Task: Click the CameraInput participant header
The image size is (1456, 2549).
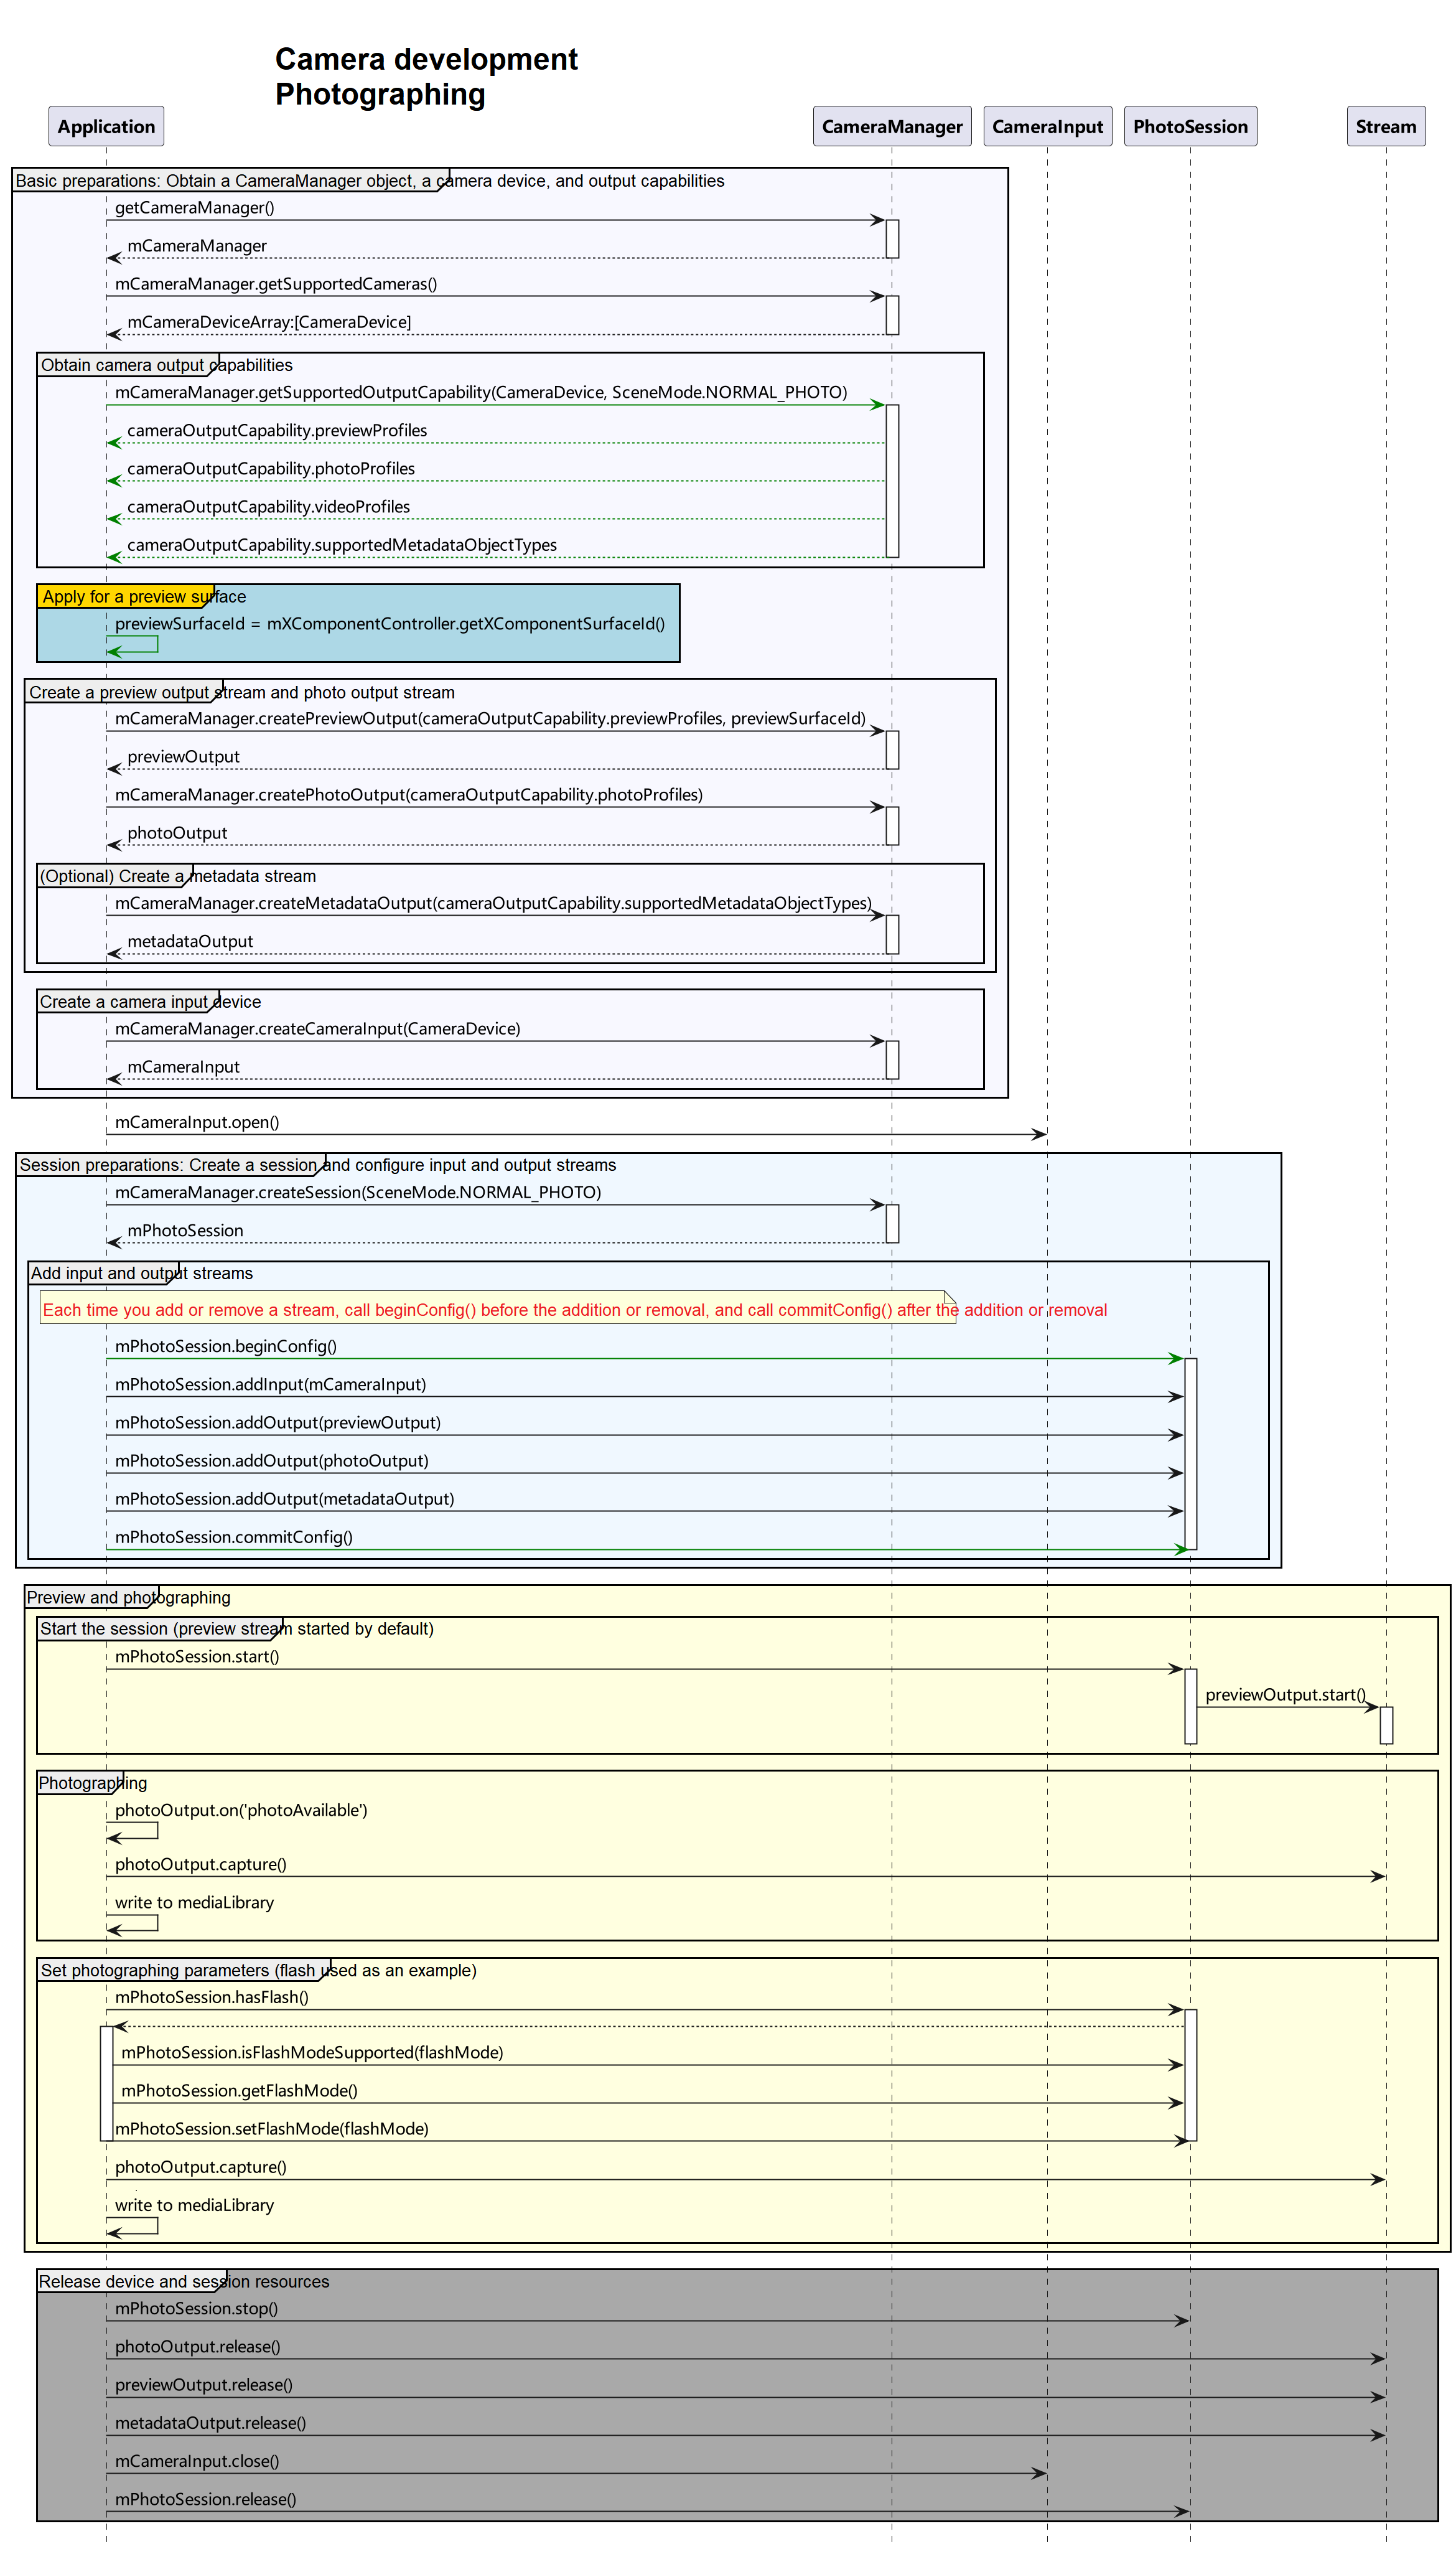Action: click(x=1047, y=126)
